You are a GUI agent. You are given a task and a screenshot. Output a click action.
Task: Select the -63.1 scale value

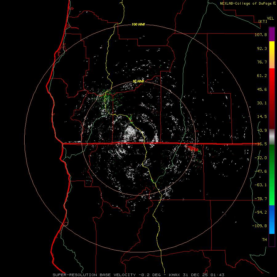[261, 185]
